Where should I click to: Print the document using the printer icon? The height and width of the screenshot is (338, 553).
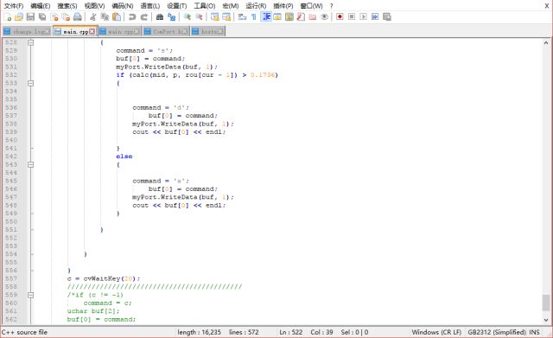pos(78,17)
